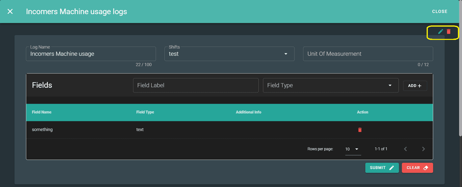The width and height of the screenshot is (462, 187).
Task: Open the Shifts dropdown
Action: (x=286, y=54)
